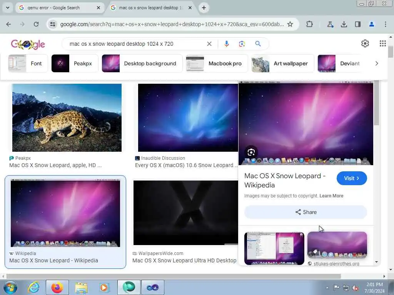Switch to the qemu error Google Search tab

[x=60, y=8]
